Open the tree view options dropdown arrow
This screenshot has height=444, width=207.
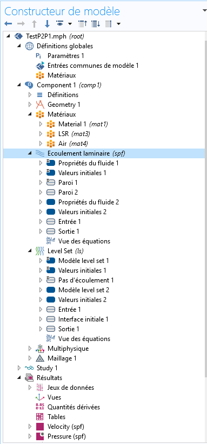click(118, 24)
